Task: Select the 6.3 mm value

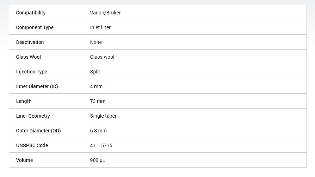Action: tap(98, 131)
